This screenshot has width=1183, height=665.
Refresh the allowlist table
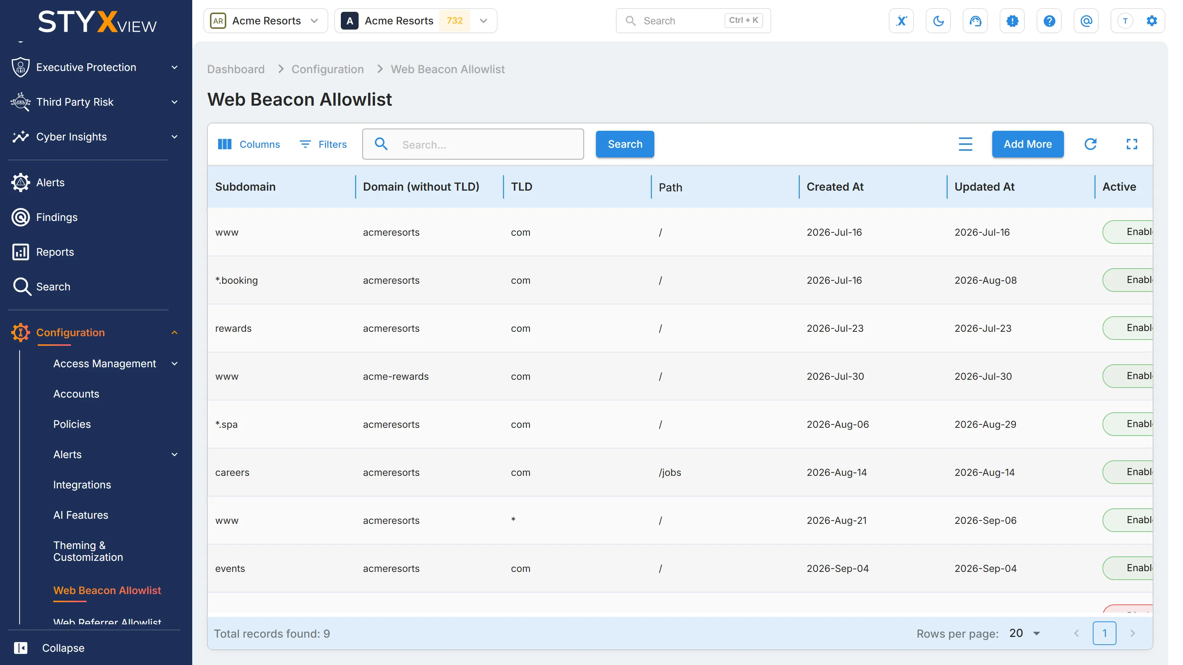1091,144
